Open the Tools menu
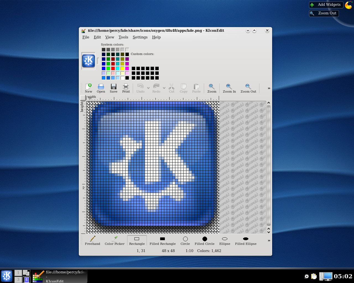This screenshot has width=354, height=283. click(x=123, y=37)
